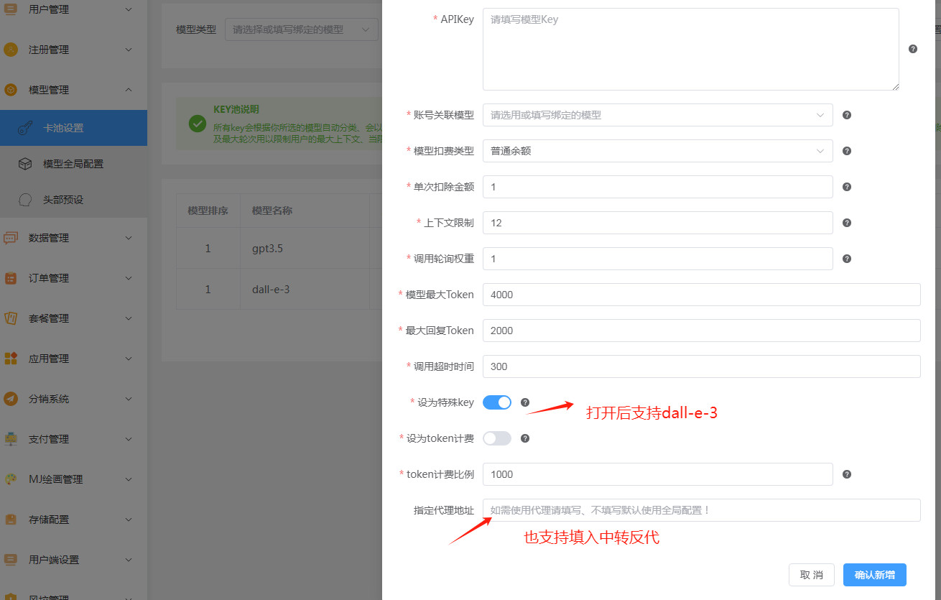Click the 指定代理地址 input field

702,510
